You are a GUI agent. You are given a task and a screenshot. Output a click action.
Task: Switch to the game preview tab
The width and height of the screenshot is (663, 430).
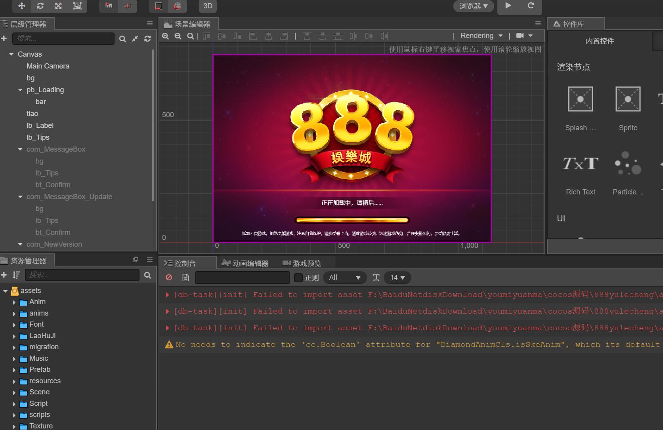coord(302,263)
